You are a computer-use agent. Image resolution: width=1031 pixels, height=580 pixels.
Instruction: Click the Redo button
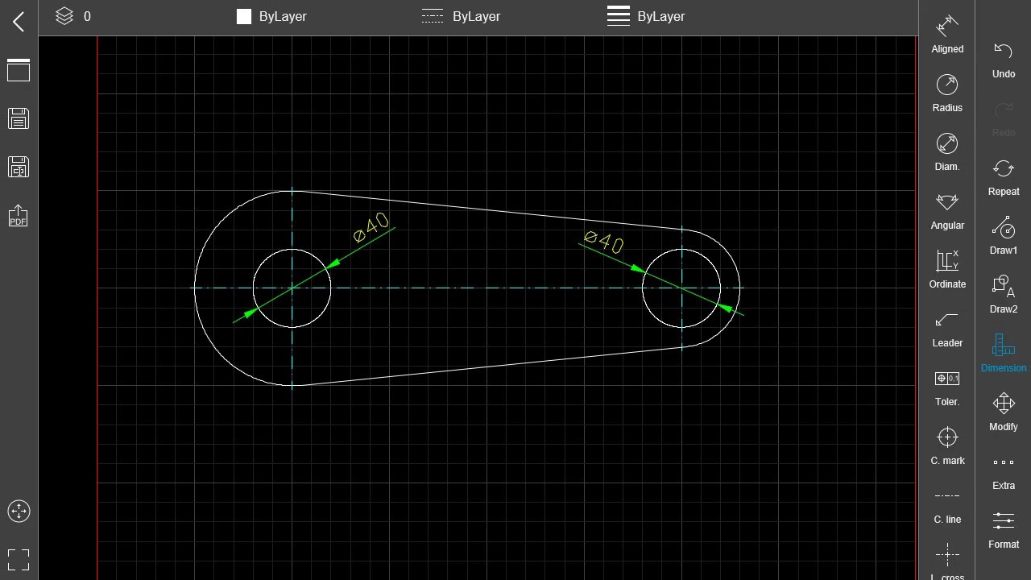click(x=1004, y=118)
